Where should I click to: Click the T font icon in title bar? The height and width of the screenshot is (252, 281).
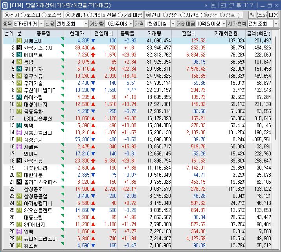point(245,5)
